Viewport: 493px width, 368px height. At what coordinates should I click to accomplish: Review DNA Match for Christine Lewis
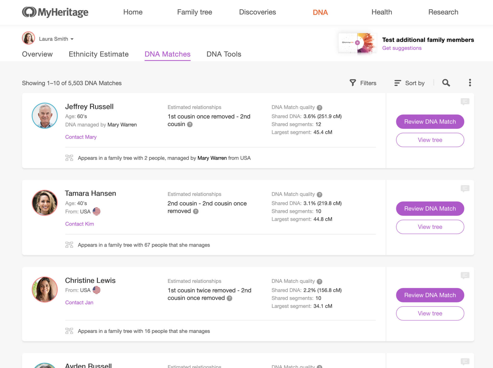430,295
